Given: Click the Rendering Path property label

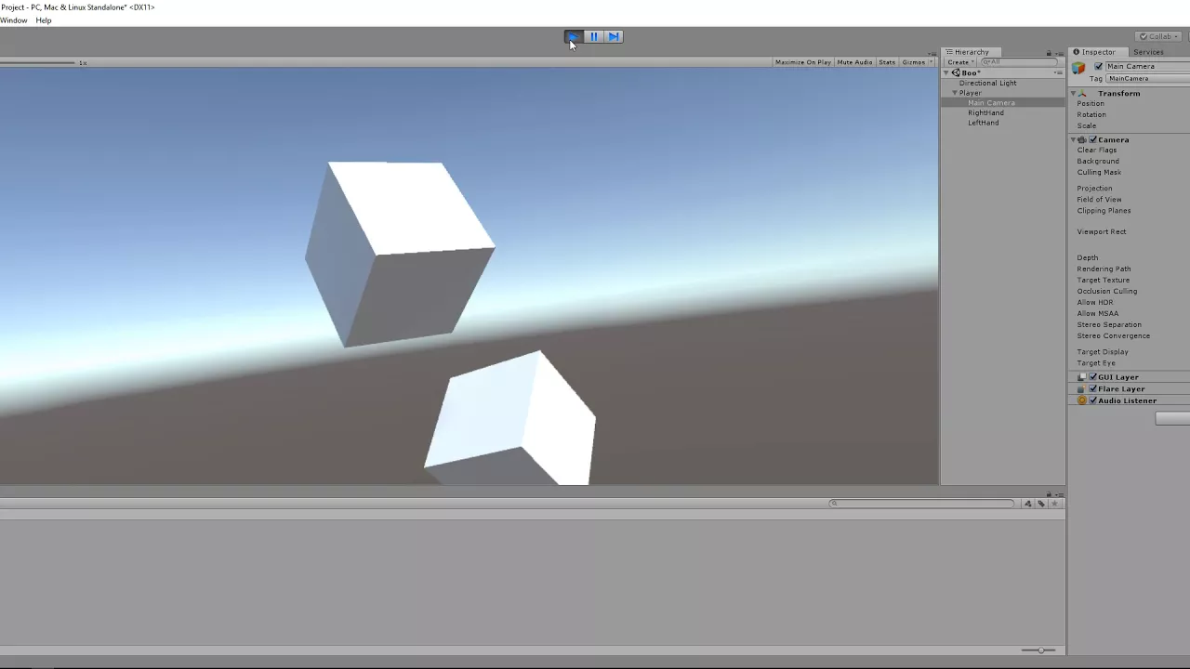Looking at the screenshot, I should [1104, 269].
